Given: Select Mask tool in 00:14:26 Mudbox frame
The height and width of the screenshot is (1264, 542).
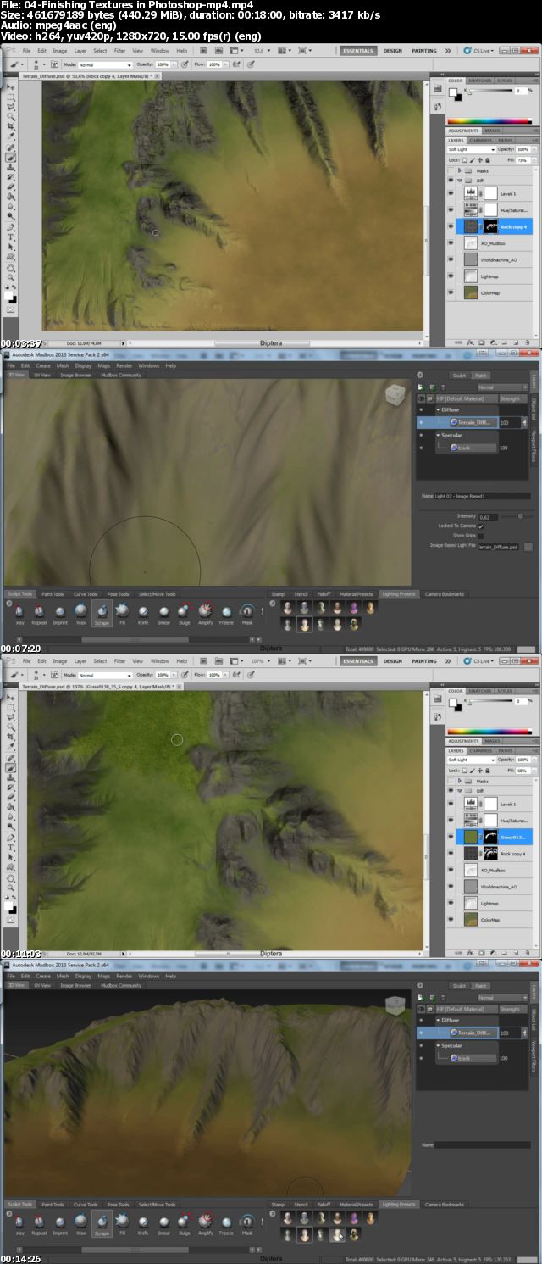Looking at the screenshot, I should click(246, 1222).
